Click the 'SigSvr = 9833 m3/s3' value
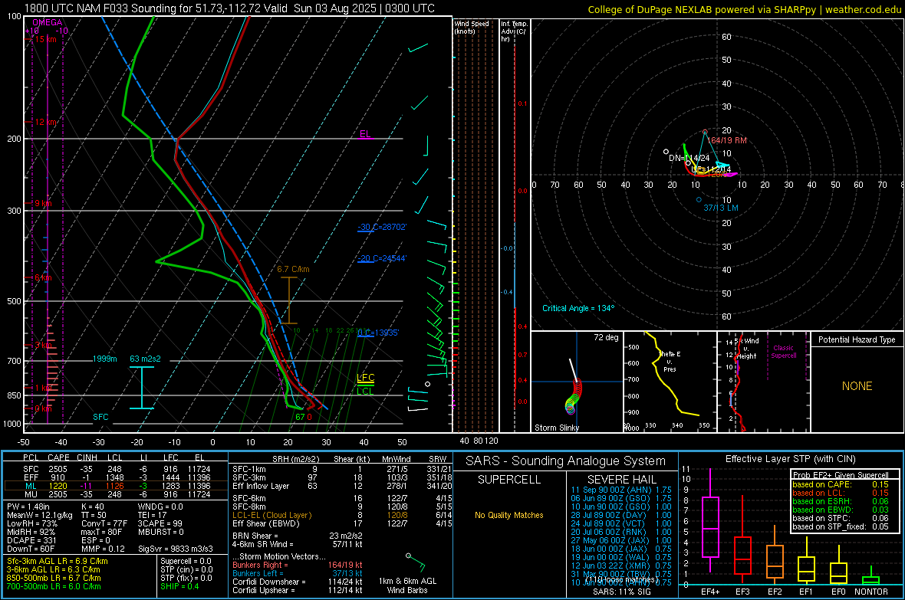The height and width of the screenshot is (600, 905). coord(175,549)
